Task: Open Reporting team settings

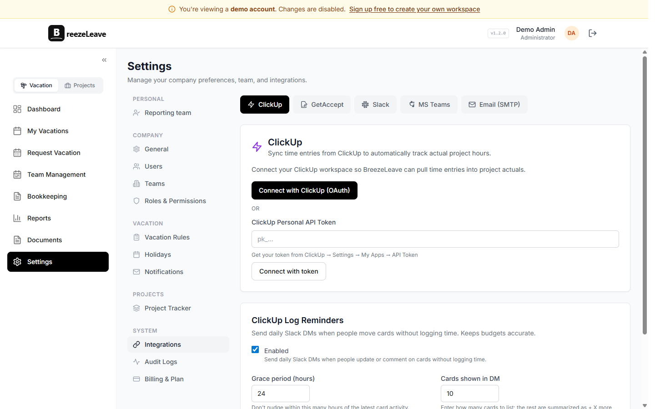Action: (x=178, y=113)
